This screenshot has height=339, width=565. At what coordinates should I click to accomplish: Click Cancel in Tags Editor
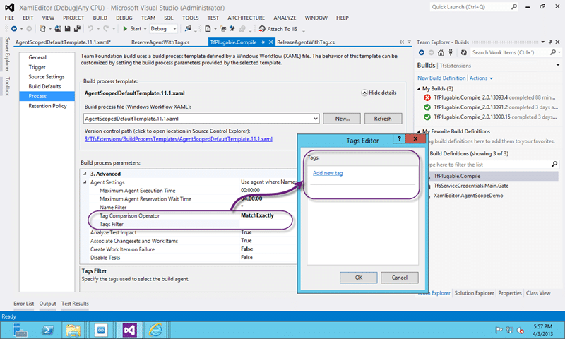[x=400, y=278]
